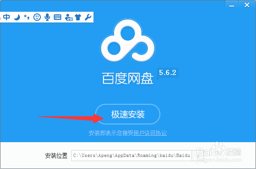Close the installer window

(x=247, y=5)
